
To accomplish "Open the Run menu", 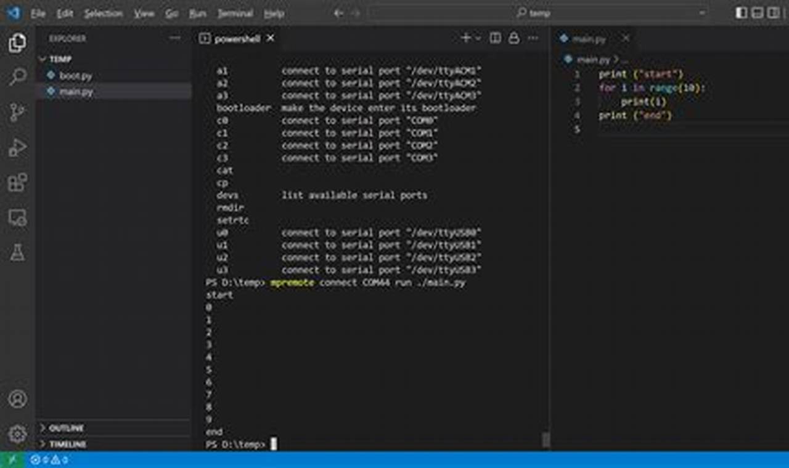I will [198, 13].
